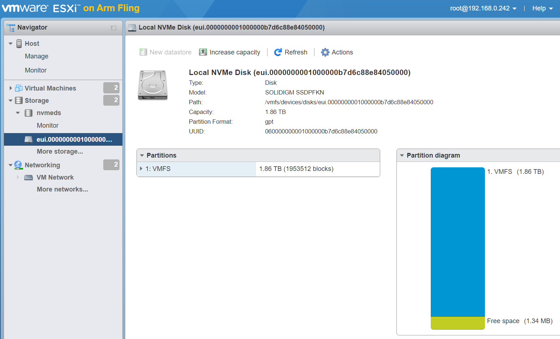
Task: Select the eui.0000000001000000... device entry
Action: (63, 140)
